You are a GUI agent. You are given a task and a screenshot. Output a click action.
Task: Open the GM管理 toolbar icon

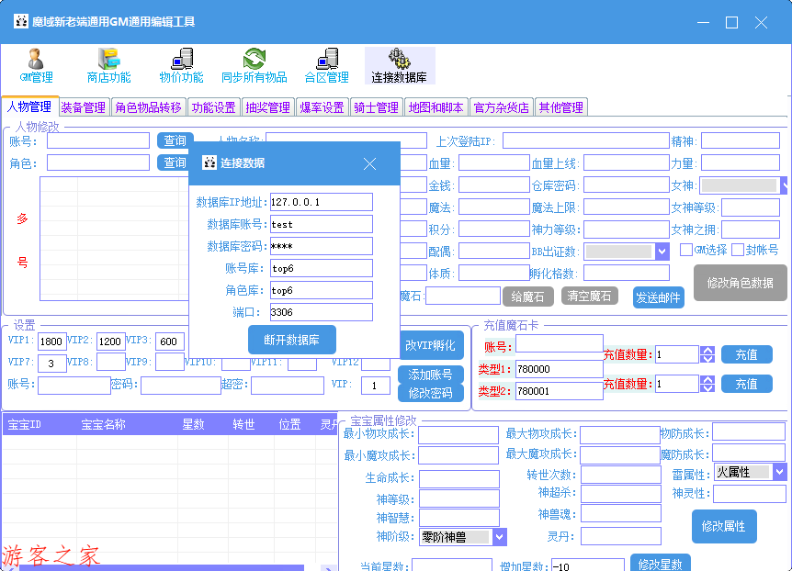36,65
